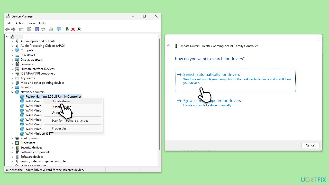The image size is (329, 185).
Task: Click the red X Uninstall device icon
Action: coord(73,29)
